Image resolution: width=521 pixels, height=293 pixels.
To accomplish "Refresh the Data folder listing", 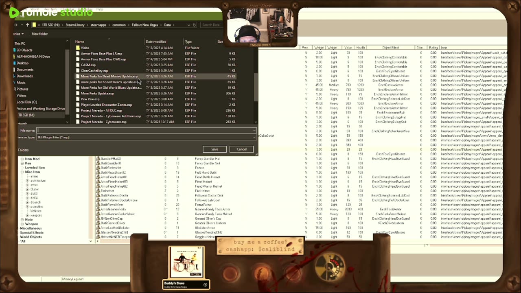I will click(x=194, y=25).
